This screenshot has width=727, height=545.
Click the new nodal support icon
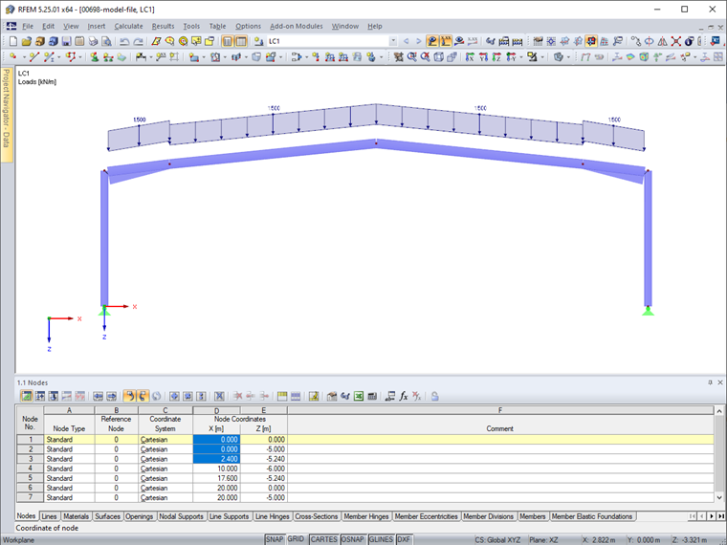pos(95,57)
